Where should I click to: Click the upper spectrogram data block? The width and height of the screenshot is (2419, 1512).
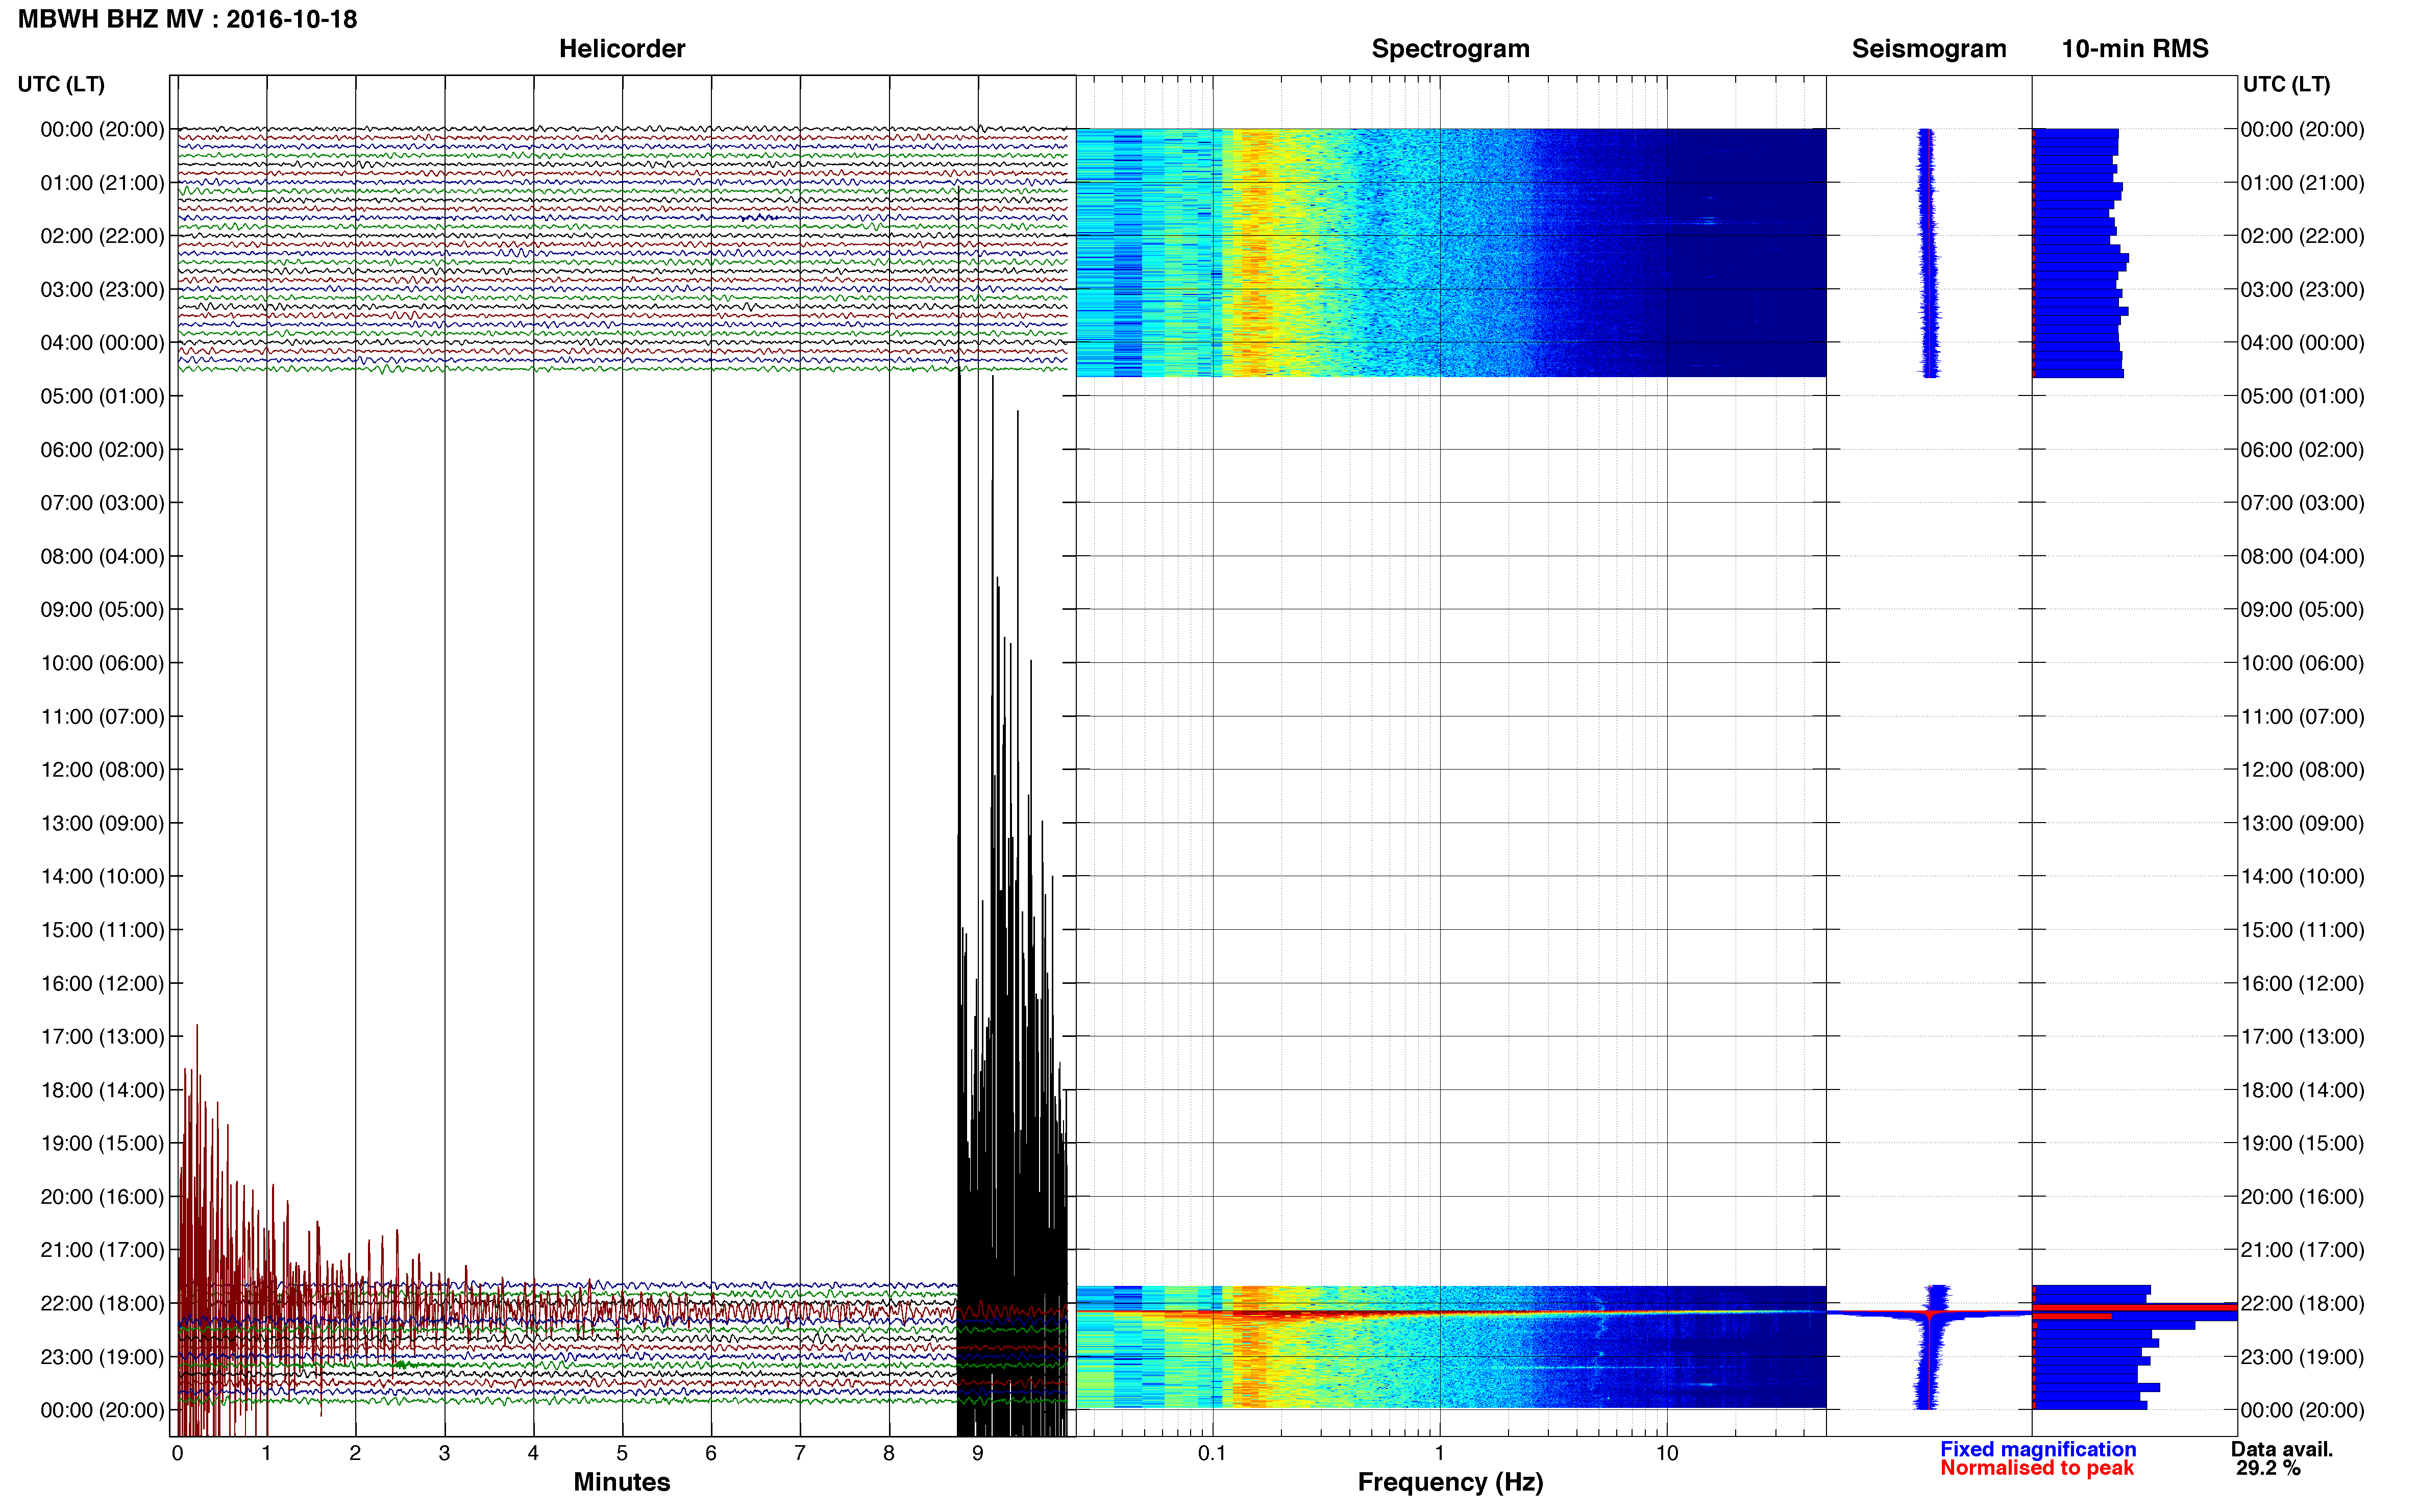click(1450, 252)
